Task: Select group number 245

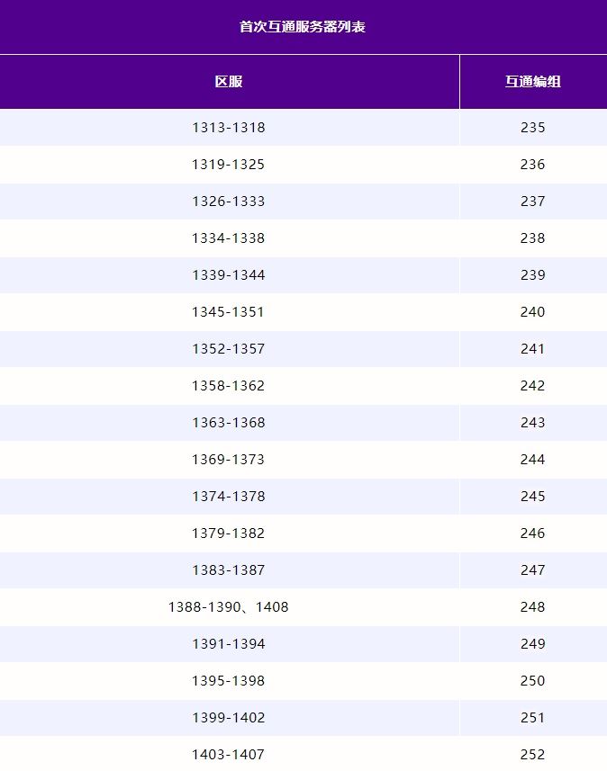Action: pyautogui.click(x=532, y=496)
